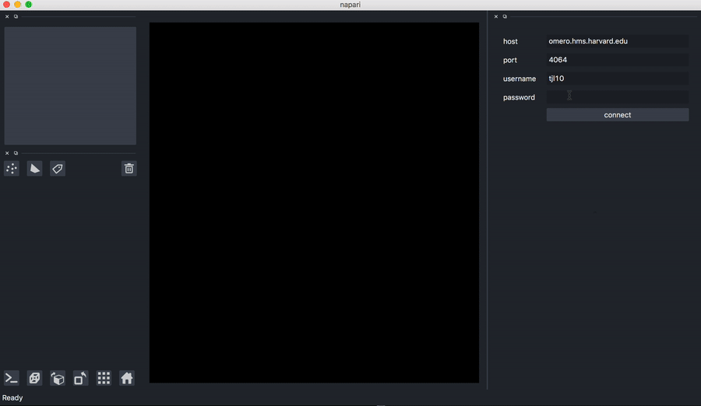
Task: Reset view with the home icon
Action: pyautogui.click(x=127, y=378)
